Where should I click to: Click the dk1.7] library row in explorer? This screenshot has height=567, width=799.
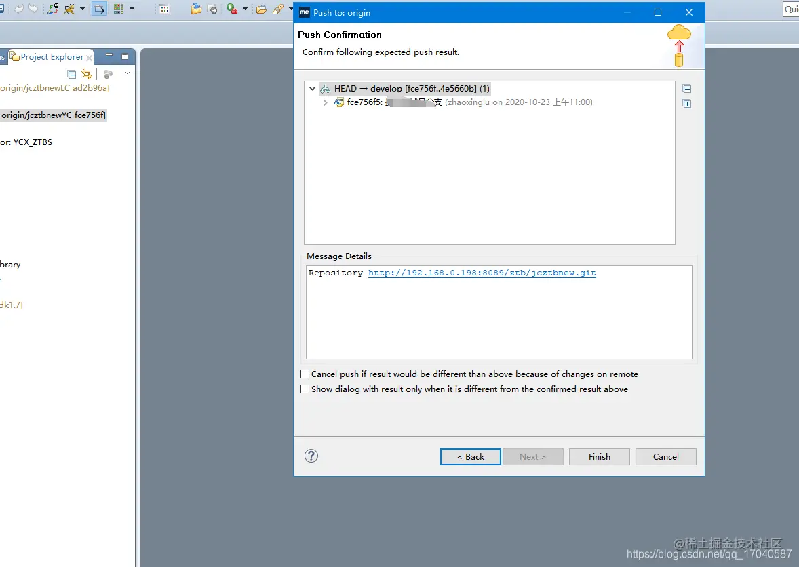click(x=12, y=305)
